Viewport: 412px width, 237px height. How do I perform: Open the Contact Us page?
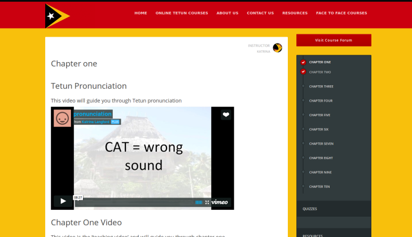[260, 13]
